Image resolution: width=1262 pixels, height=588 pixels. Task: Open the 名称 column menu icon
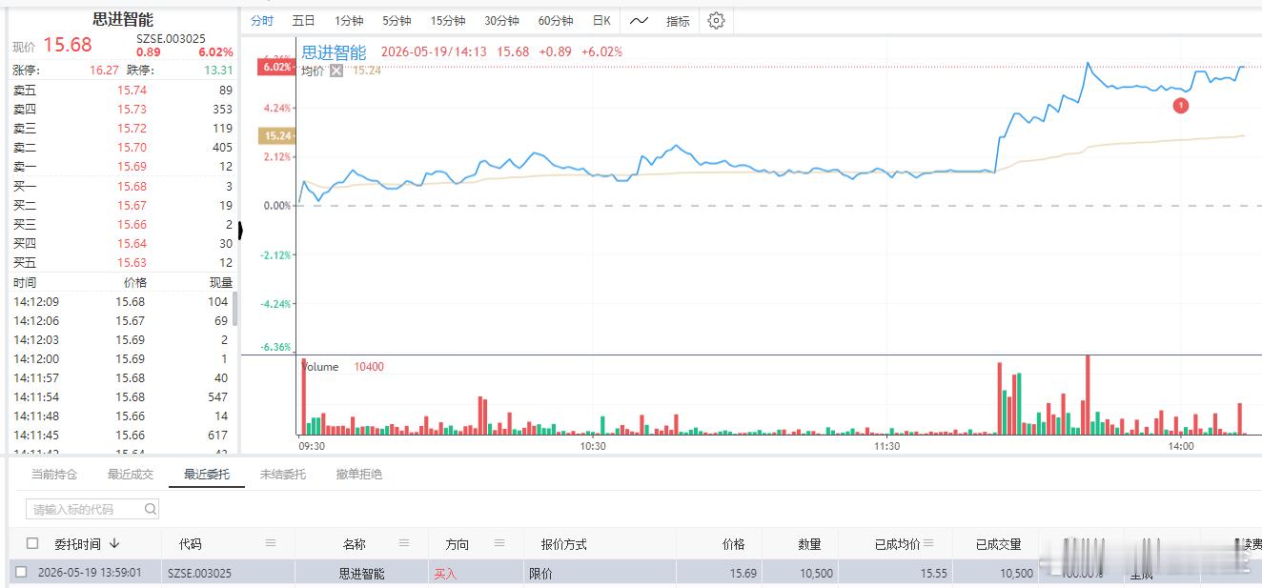pos(404,543)
